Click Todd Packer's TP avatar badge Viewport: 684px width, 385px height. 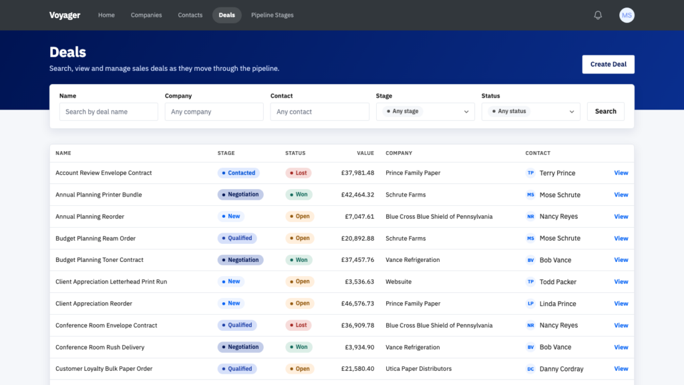[530, 281]
